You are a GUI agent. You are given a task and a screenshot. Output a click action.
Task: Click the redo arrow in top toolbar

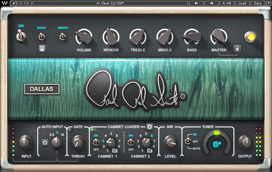(26, 3)
